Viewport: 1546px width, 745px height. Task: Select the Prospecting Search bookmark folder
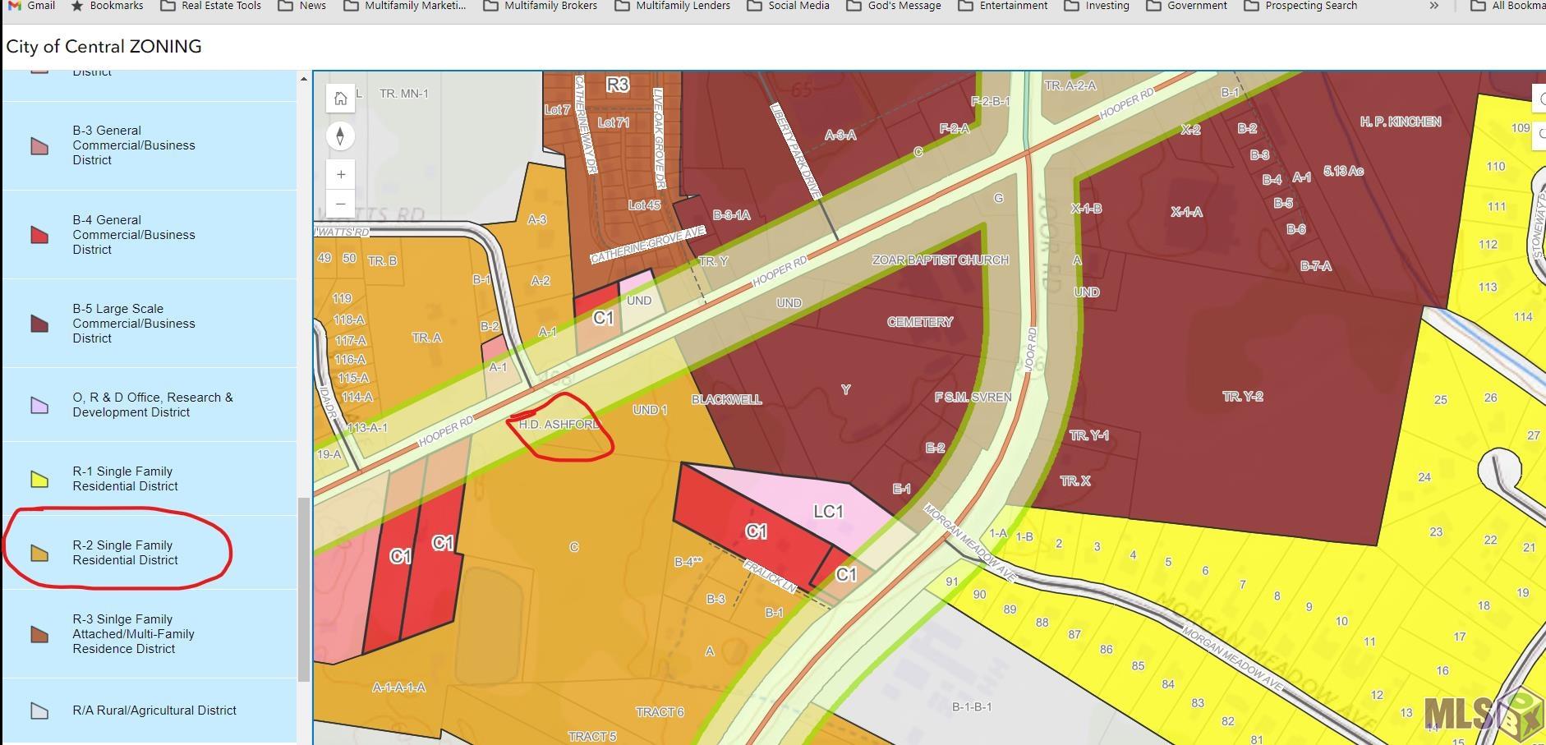tap(1300, 6)
